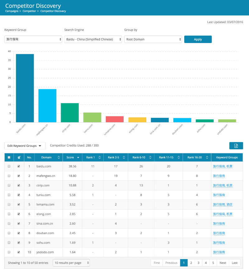The width and height of the screenshot is (249, 274).
Task: Toggle the select-all checkbox in table header
Action: 9,157
